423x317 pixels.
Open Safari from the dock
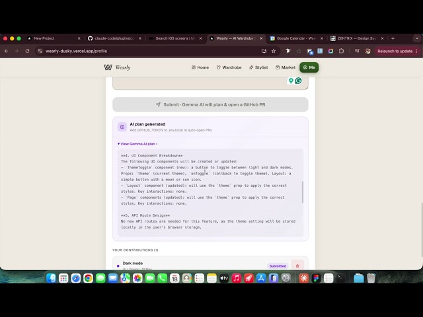(76, 278)
